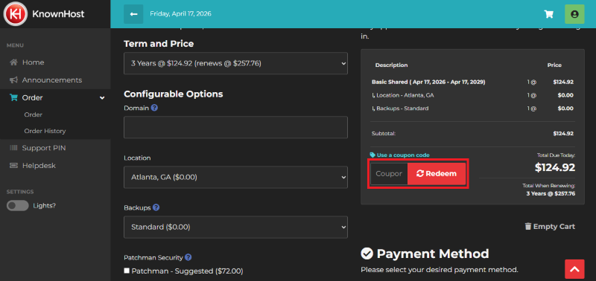
Task: Click the Order cart icon in sidebar
Action: 13,98
